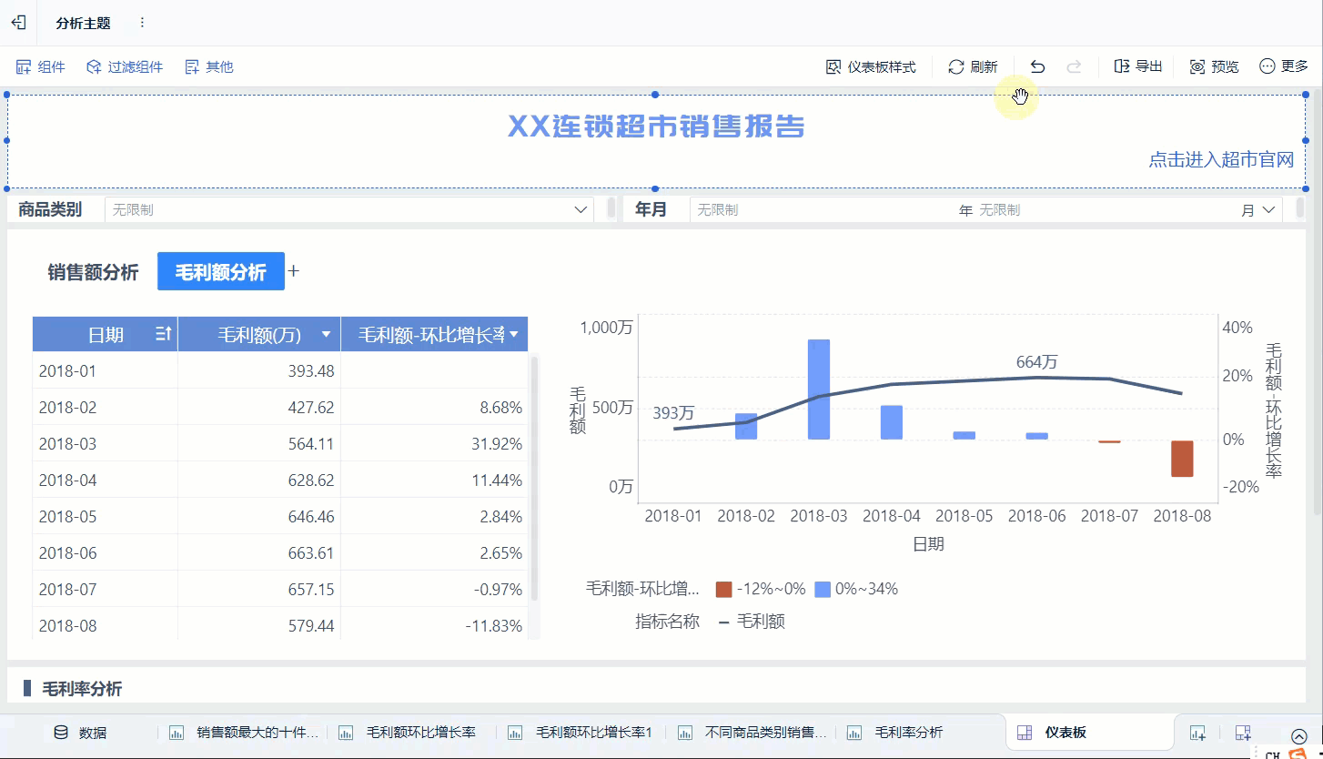
Task: Open the 组件 component menu
Action: [41, 66]
